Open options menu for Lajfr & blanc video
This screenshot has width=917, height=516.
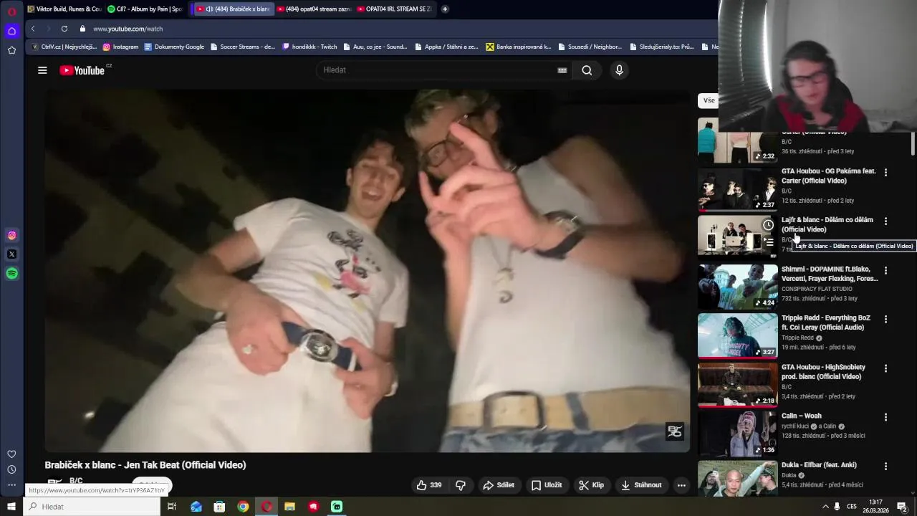885,221
